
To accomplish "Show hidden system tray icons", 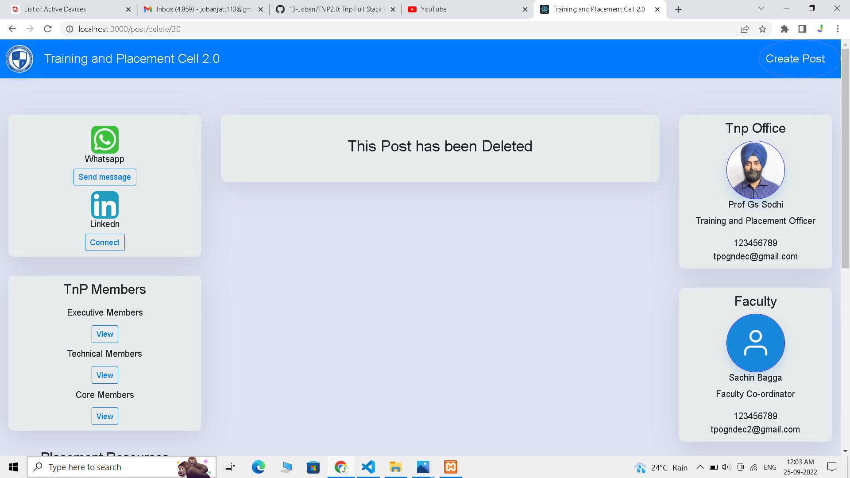I will 700,467.
